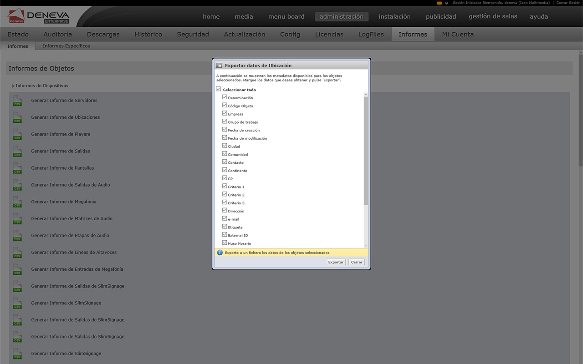This screenshot has width=583, height=364.
Task: Click CSV icon for Informe de Pantallas
Action: (17, 168)
